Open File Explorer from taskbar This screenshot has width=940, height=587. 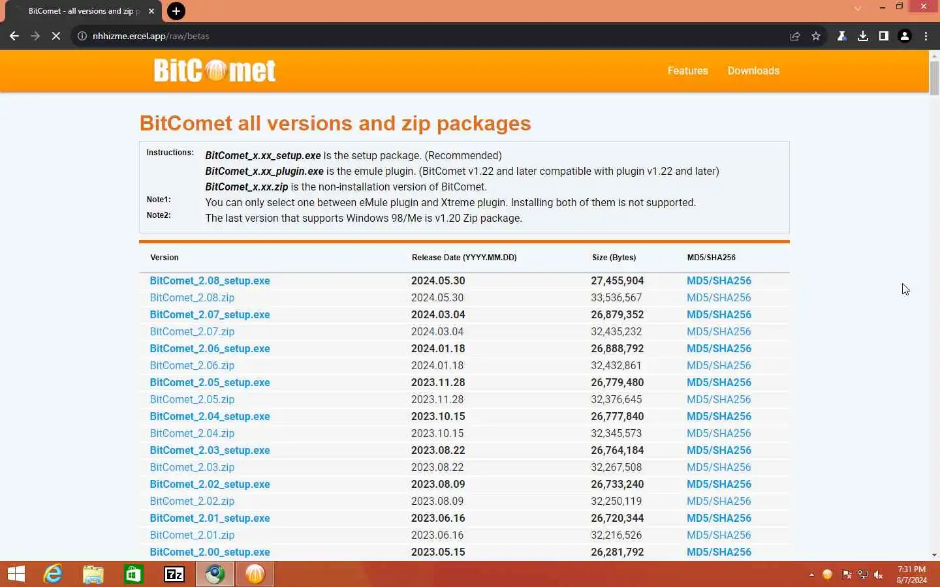click(93, 574)
